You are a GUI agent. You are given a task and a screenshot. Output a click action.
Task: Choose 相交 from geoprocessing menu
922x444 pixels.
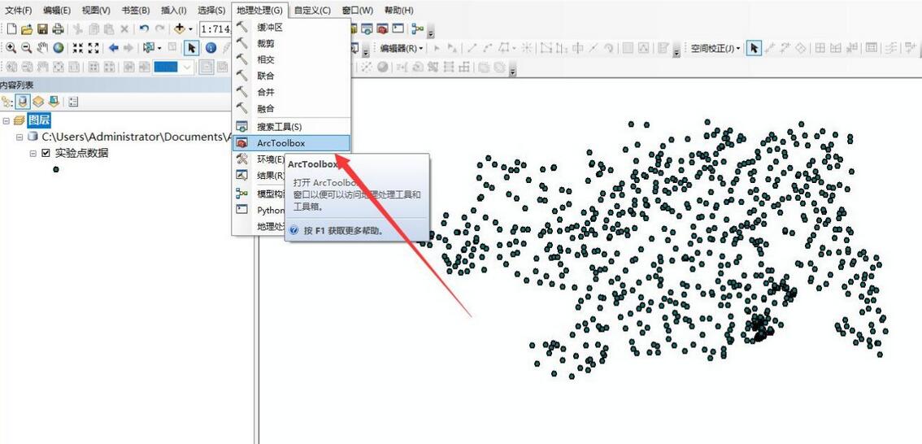292,59
